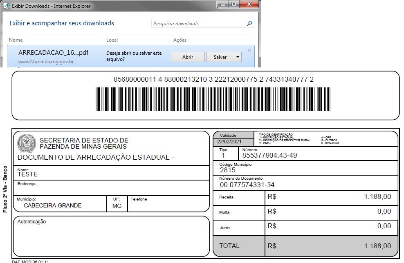The image size is (404, 263).
Task: Click the Salvar button
Action: click(x=220, y=57)
